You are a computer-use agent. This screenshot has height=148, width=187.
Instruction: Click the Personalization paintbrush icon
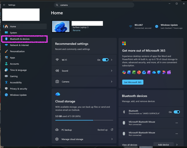[x=6, y=51]
